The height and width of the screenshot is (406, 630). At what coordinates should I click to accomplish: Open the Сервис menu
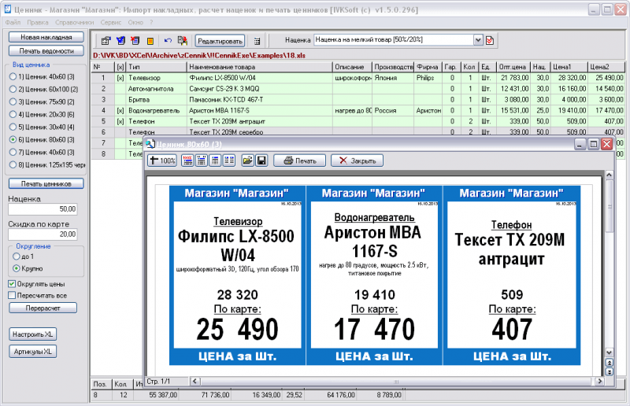[111, 23]
